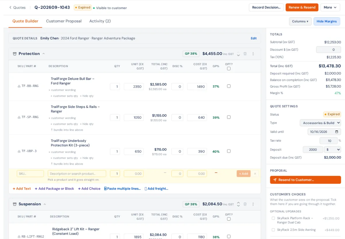The image size is (345, 239).
Task: Collapse the Protection section
Action: pos(44,54)
